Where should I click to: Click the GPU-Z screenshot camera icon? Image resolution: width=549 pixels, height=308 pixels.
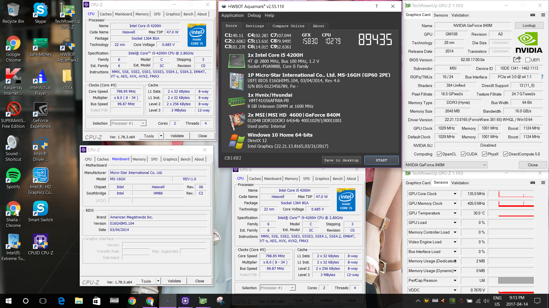click(x=532, y=15)
